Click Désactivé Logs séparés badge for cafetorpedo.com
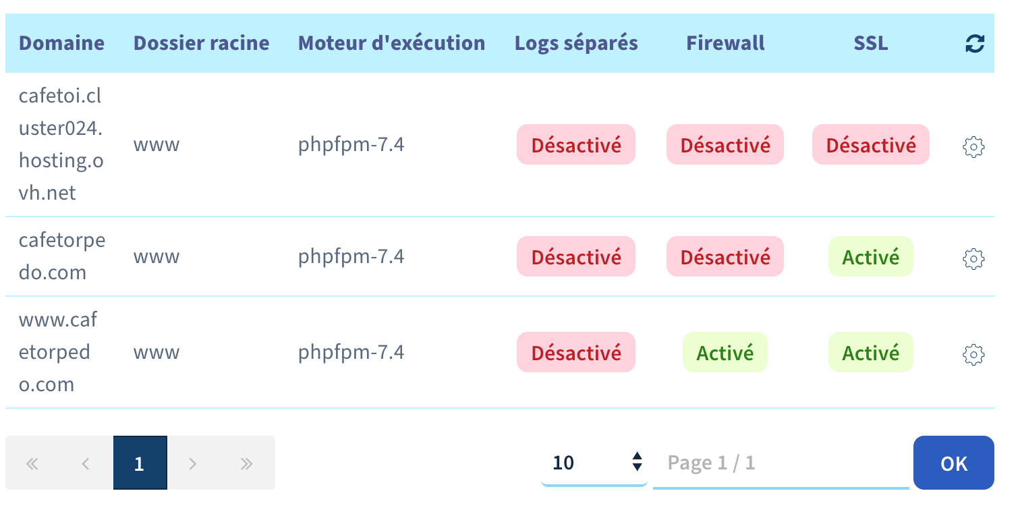 [576, 257]
